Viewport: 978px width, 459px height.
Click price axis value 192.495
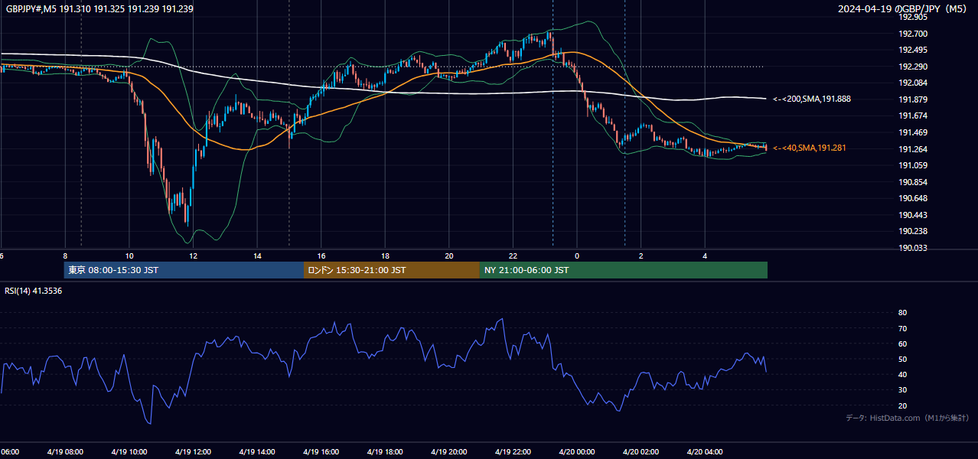click(x=913, y=50)
